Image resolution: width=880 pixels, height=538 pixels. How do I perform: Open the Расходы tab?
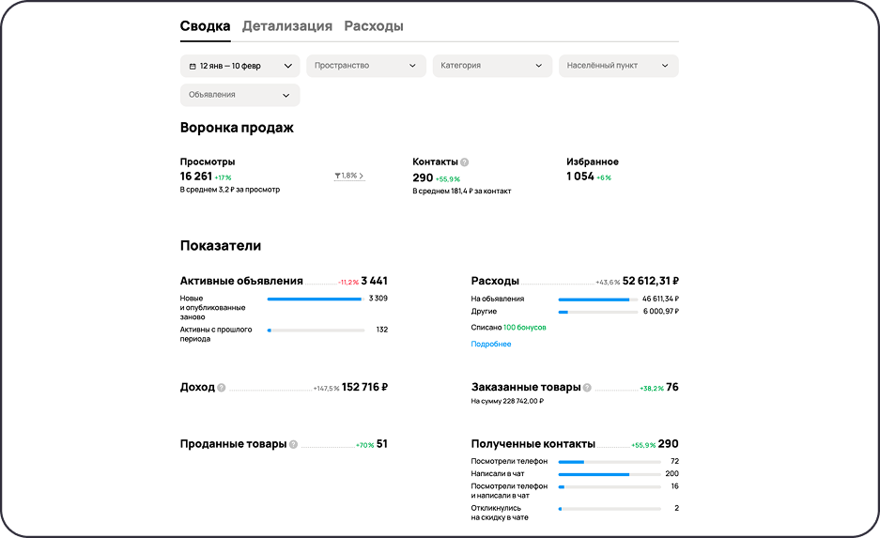tap(374, 26)
